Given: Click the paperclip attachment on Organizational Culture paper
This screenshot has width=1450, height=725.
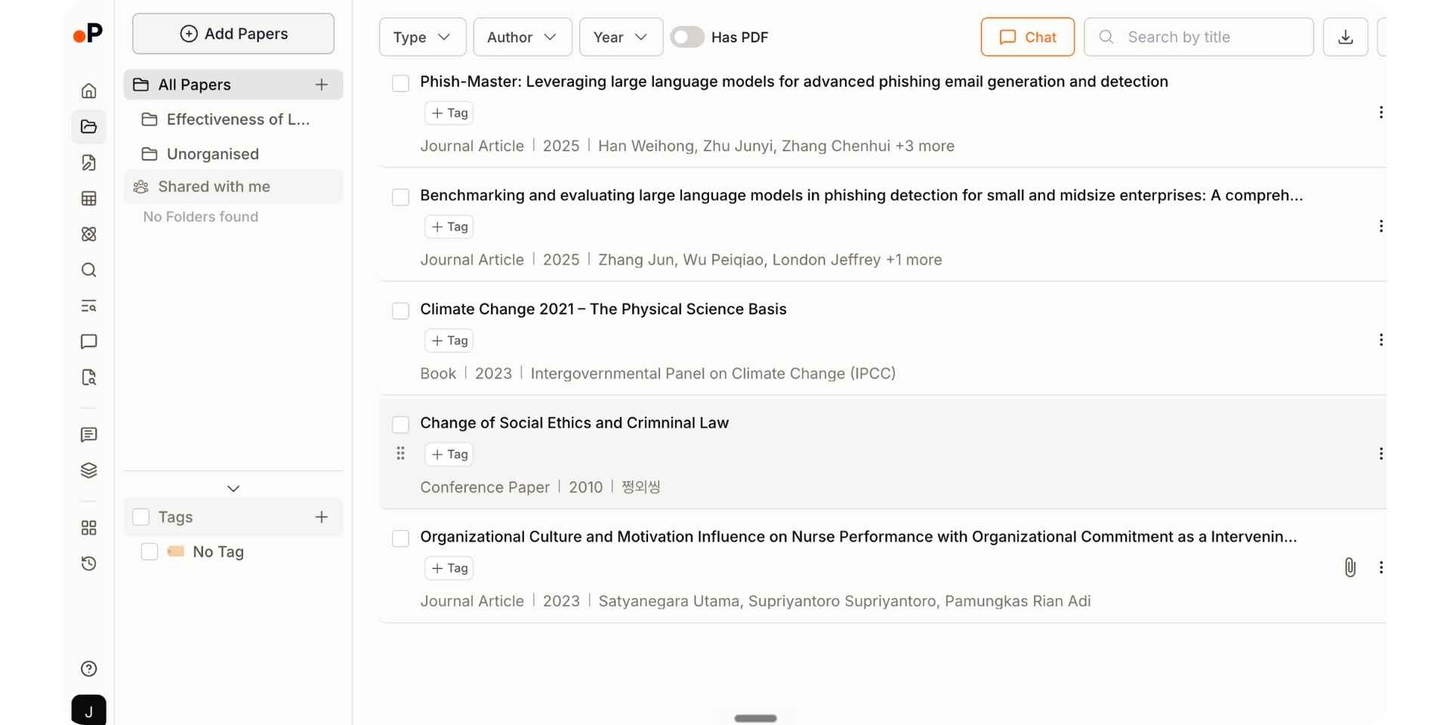Looking at the screenshot, I should (1350, 567).
